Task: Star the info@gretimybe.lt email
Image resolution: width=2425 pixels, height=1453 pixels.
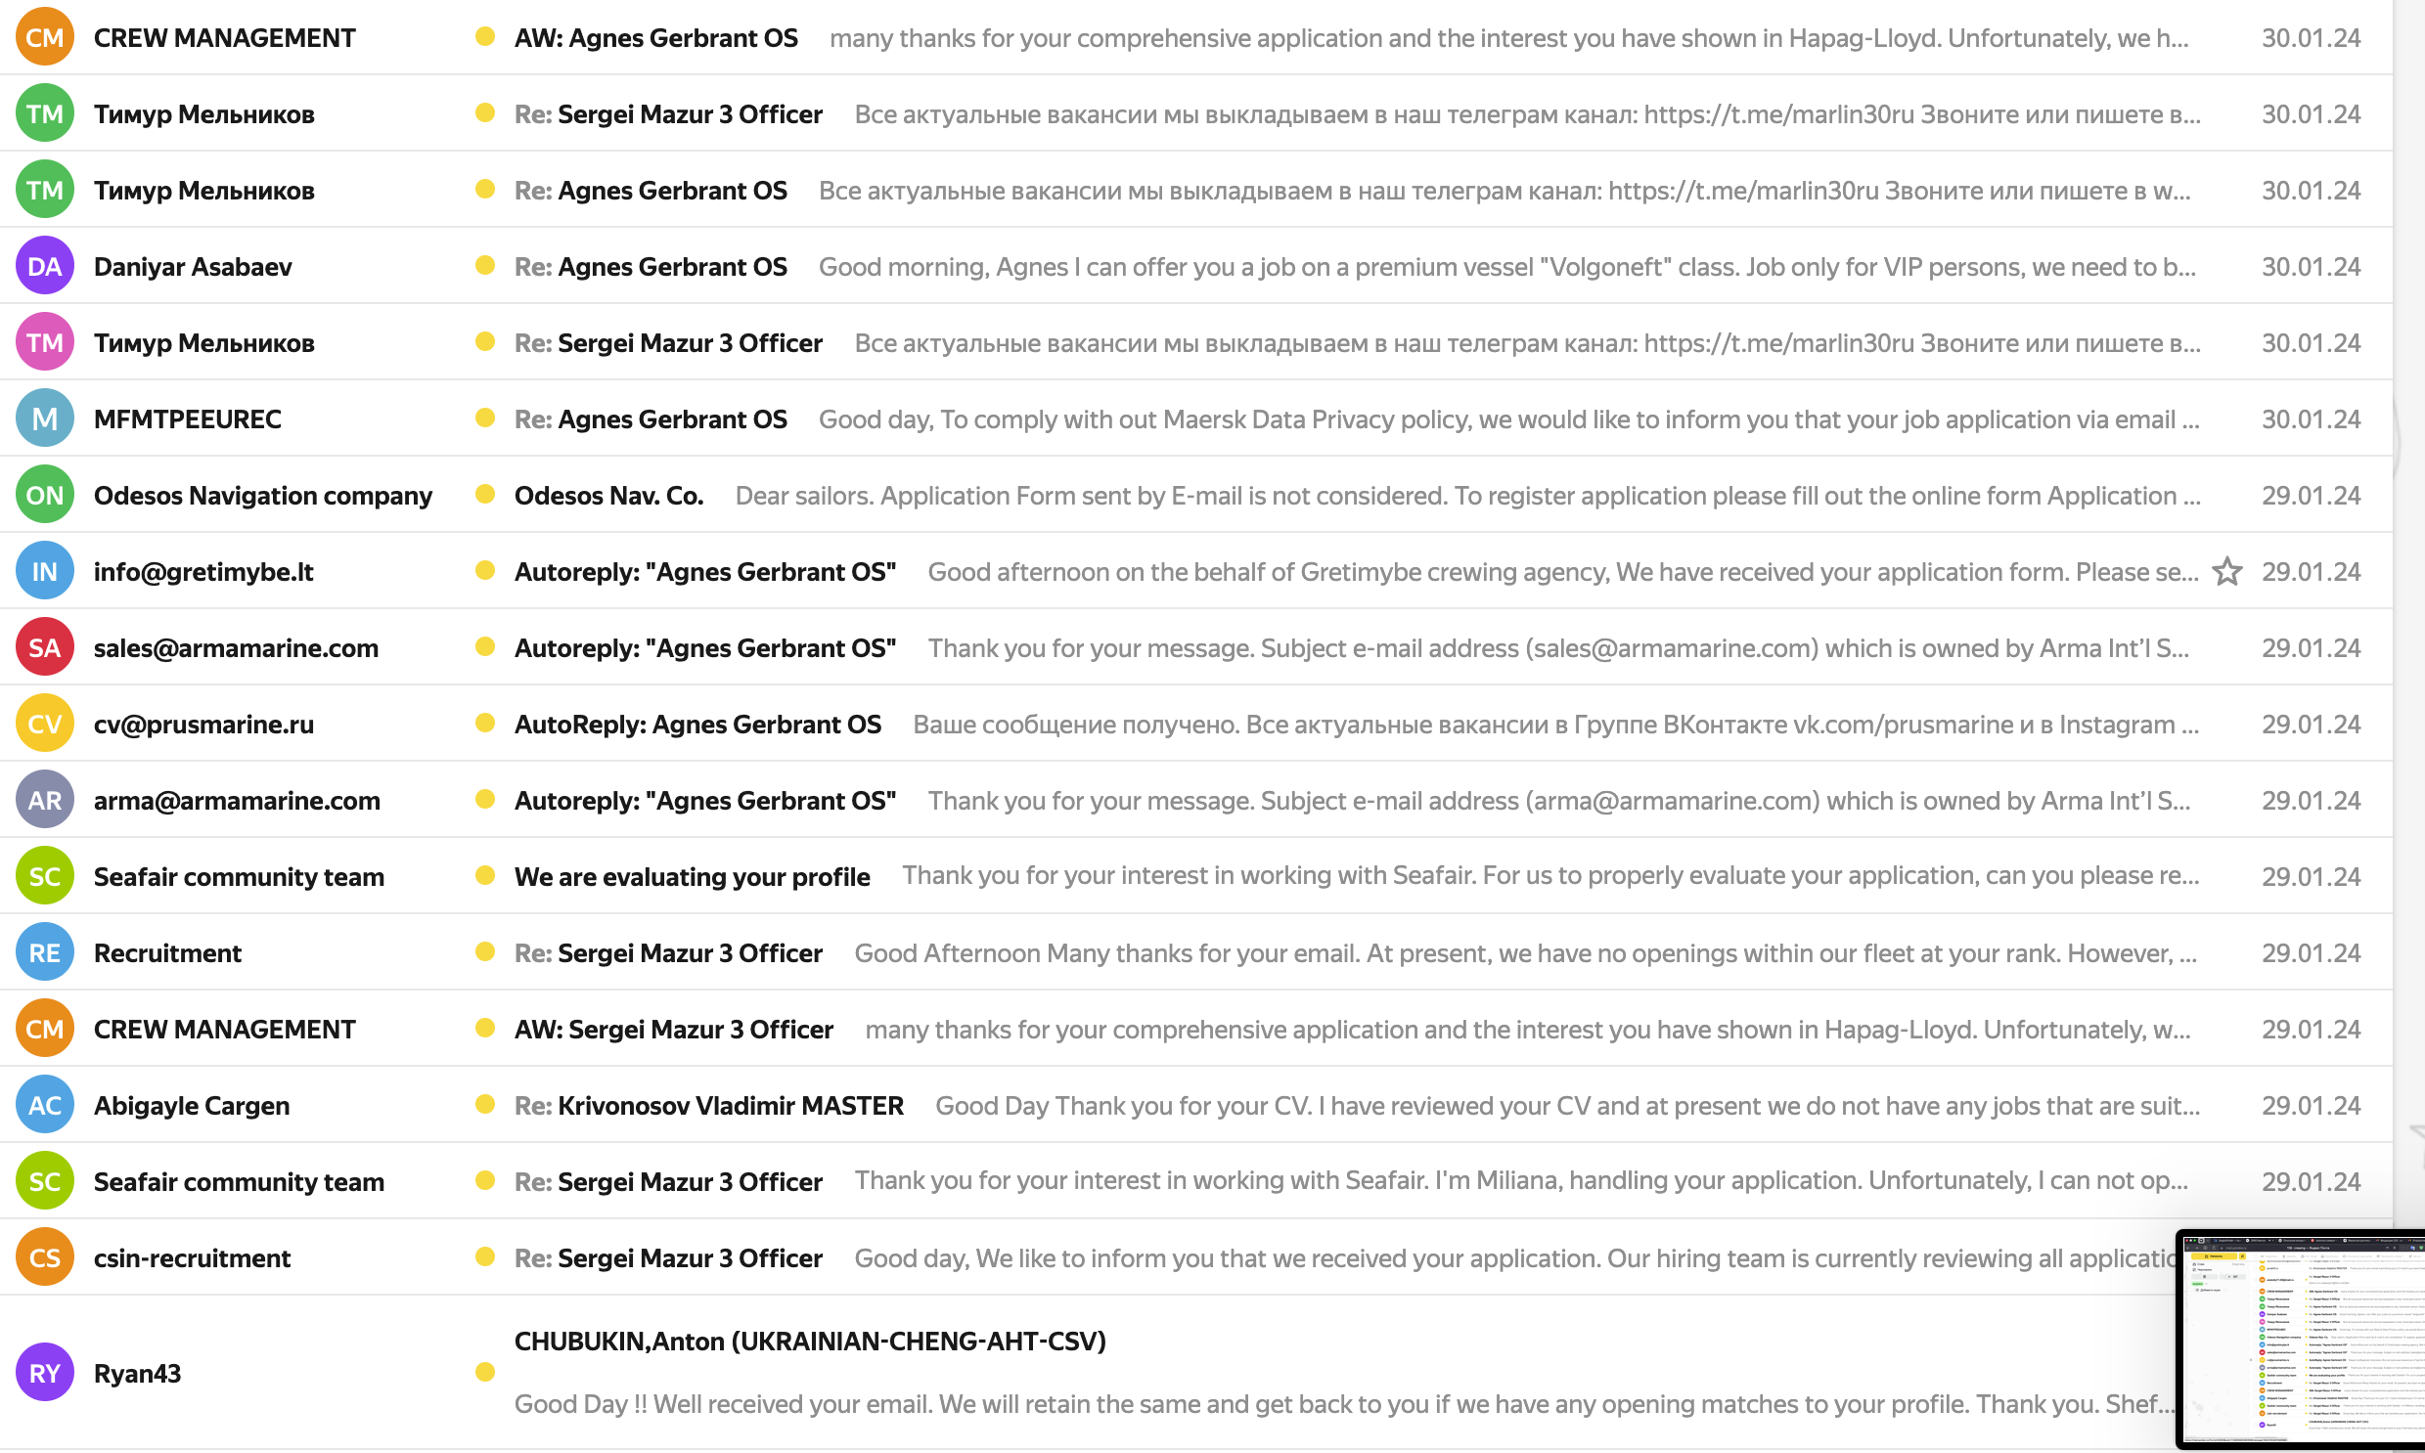Action: tap(2227, 572)
